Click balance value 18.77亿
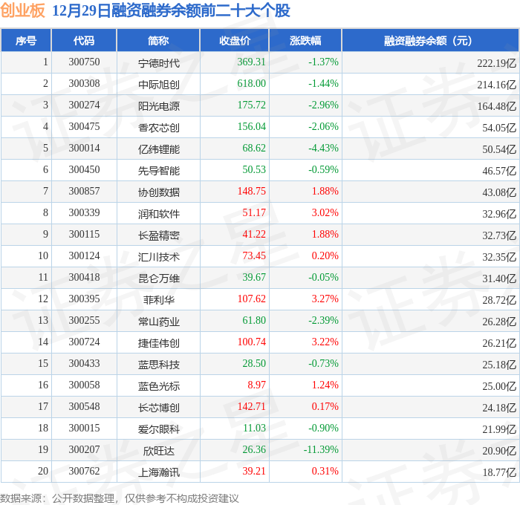 point(499,472)
